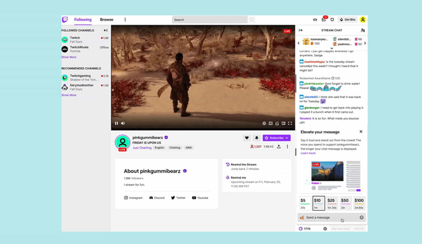This screenshot has width=422, height=244.
Task: Open Prime loot crown icon
Action: pos(315,20)
